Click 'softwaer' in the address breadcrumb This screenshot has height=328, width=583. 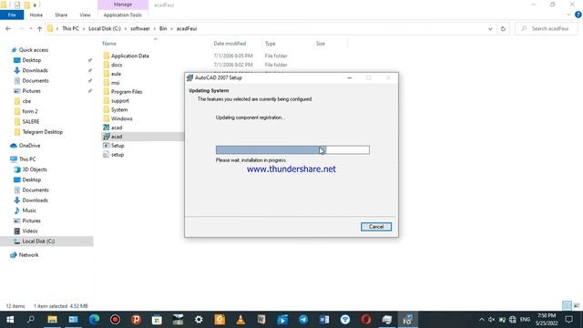pos(139,28)
